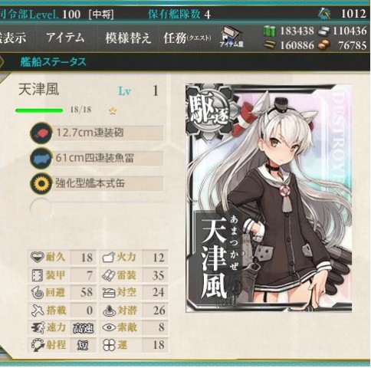Click the blue torpedo equipment icon

coord(41,158)
